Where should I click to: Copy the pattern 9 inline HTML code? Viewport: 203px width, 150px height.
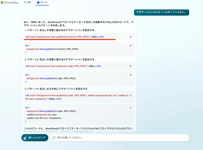pos(131,95)
